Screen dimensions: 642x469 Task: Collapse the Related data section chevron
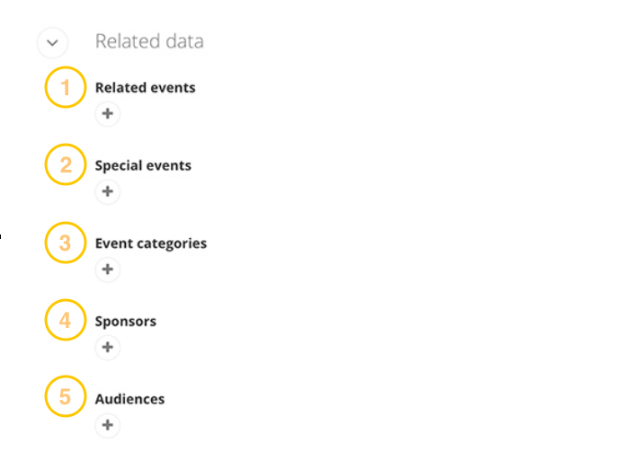(52, 42)
